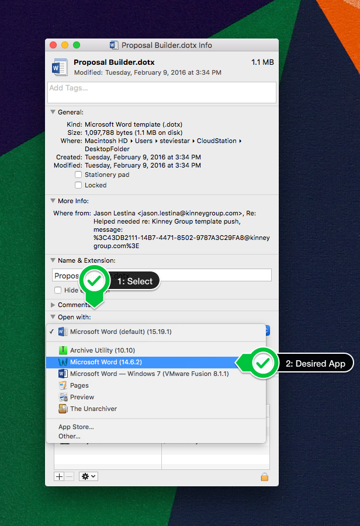The image size is (360, 526).
Task: Click the Proposal Builder.dotx file name heading
Action: pyautogui.click(x=114, y=62)
